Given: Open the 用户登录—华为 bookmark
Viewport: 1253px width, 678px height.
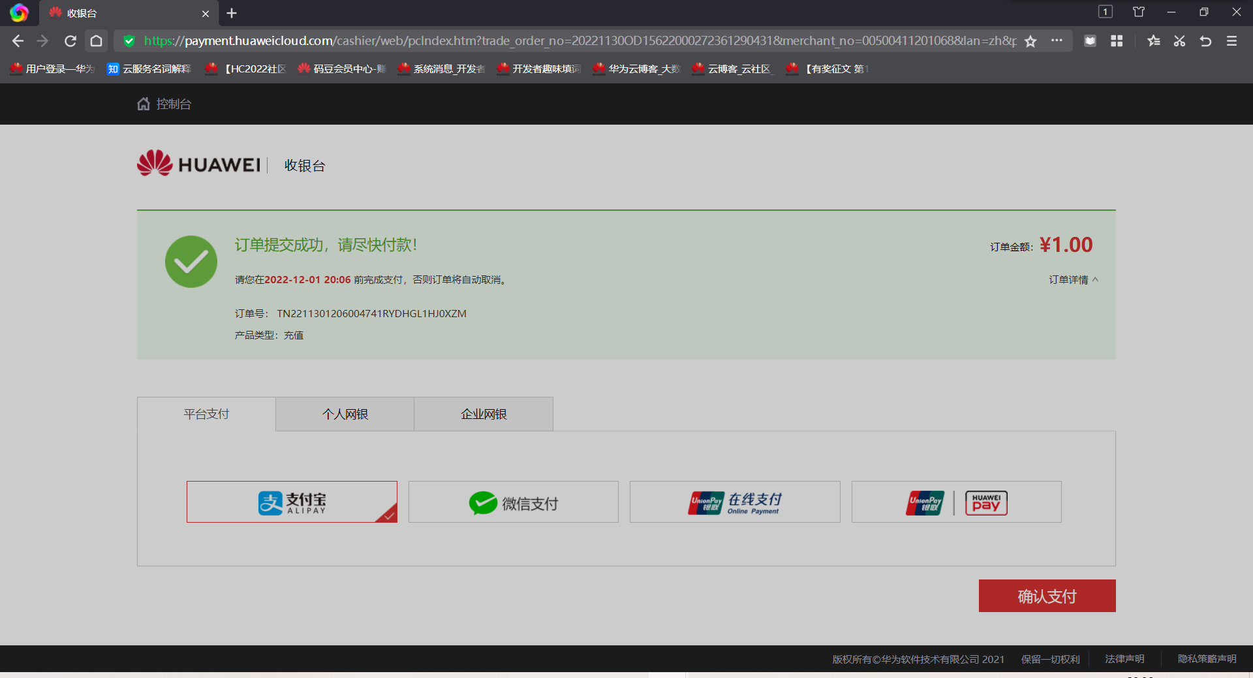Looking at the screenshot, I should coord(52,69).
